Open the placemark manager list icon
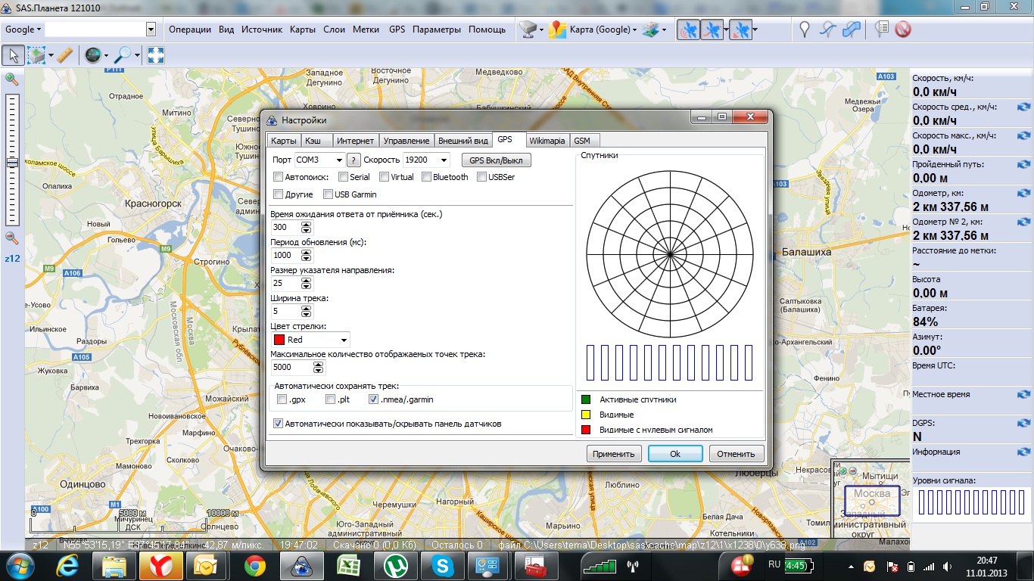 click(x=881, y=30)
